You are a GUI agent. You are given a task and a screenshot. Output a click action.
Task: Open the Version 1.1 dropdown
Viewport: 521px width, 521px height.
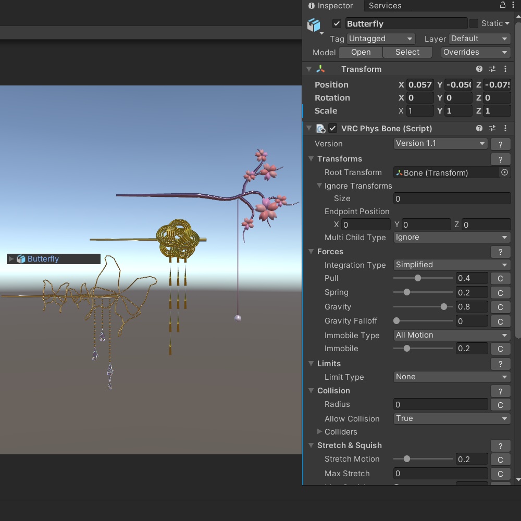coord(440,144)
